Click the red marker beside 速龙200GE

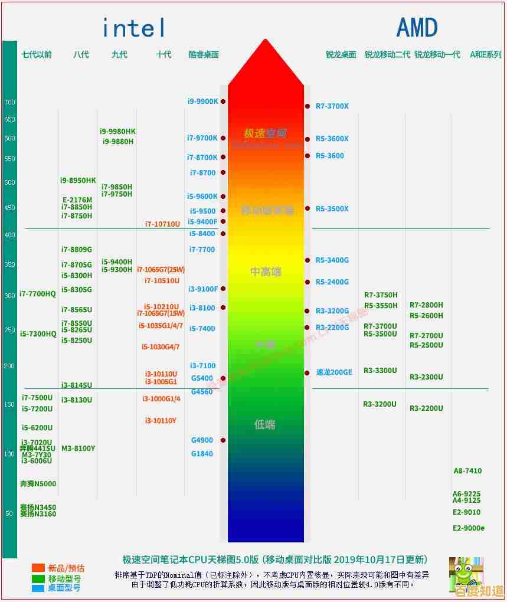(x=307, y=373)
